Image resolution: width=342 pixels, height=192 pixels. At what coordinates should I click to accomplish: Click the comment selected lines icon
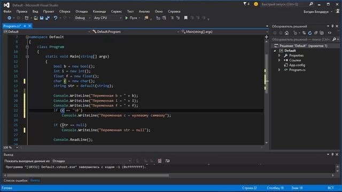[172, 18]
